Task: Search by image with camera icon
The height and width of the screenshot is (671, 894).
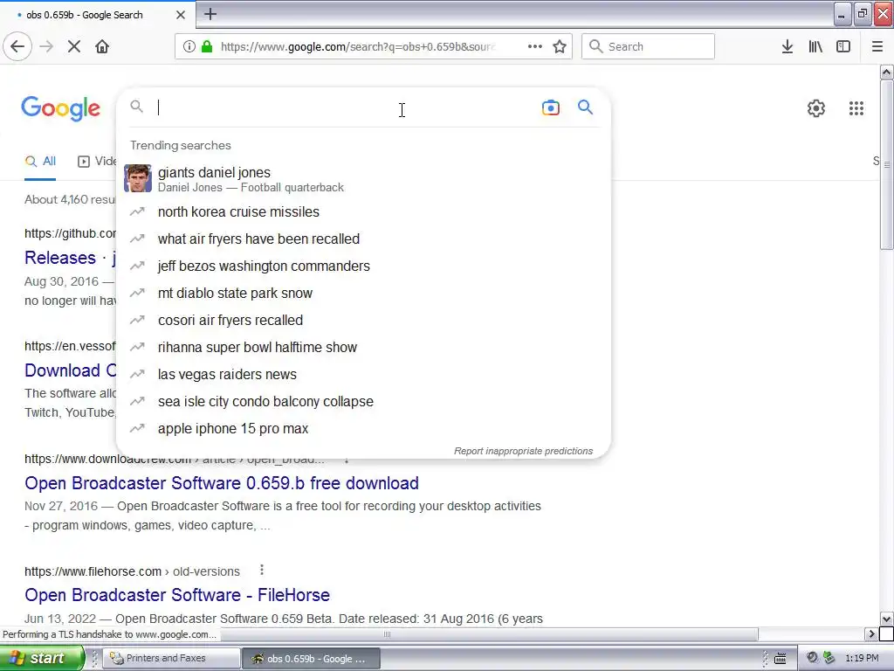Action: tap(551, 107)
